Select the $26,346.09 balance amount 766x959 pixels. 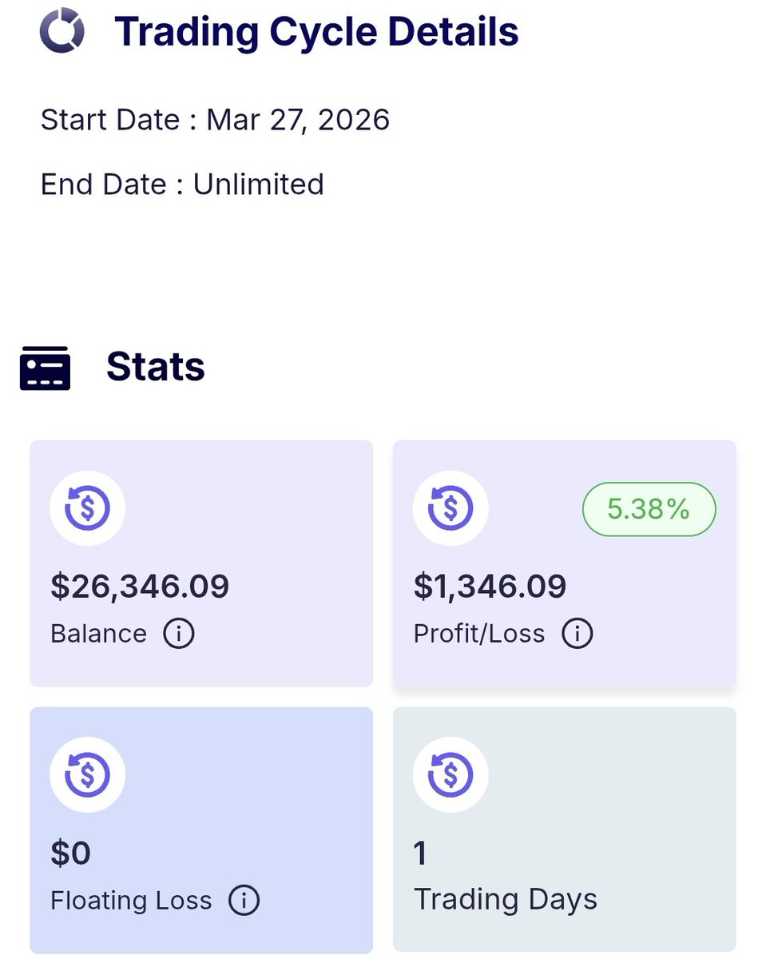click(140, 587)
